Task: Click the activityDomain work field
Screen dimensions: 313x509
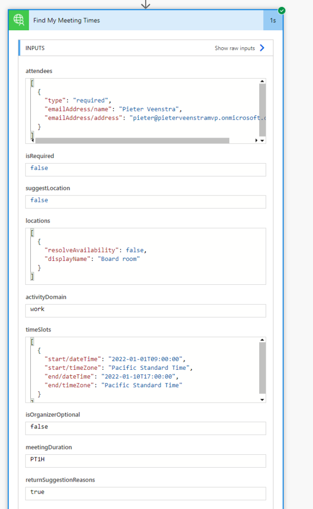Action: pyautogui.click(x=146, y=311)
